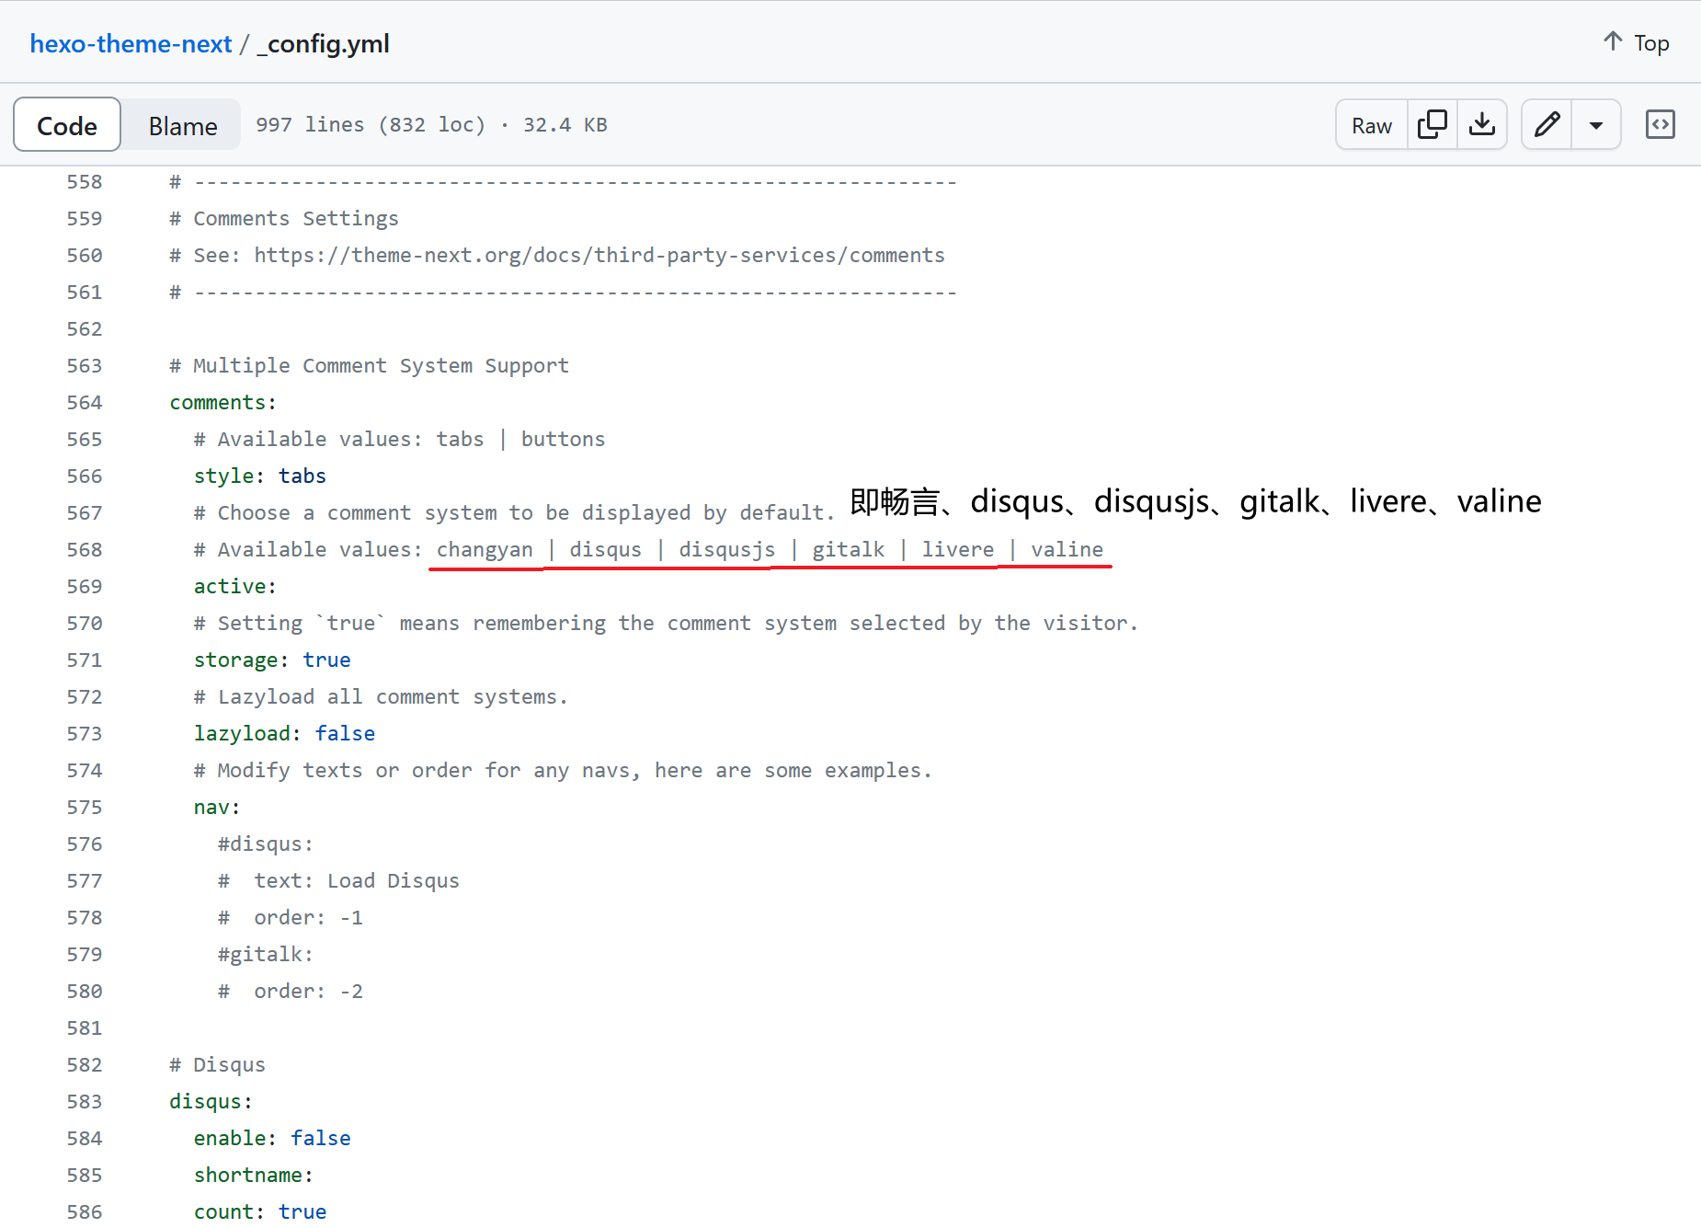Image resolution: width=1701 pixels, height=1228 pixels.
Task: Click the word 'disqusjs' in line 568
Action: click(x=727, y=550)
